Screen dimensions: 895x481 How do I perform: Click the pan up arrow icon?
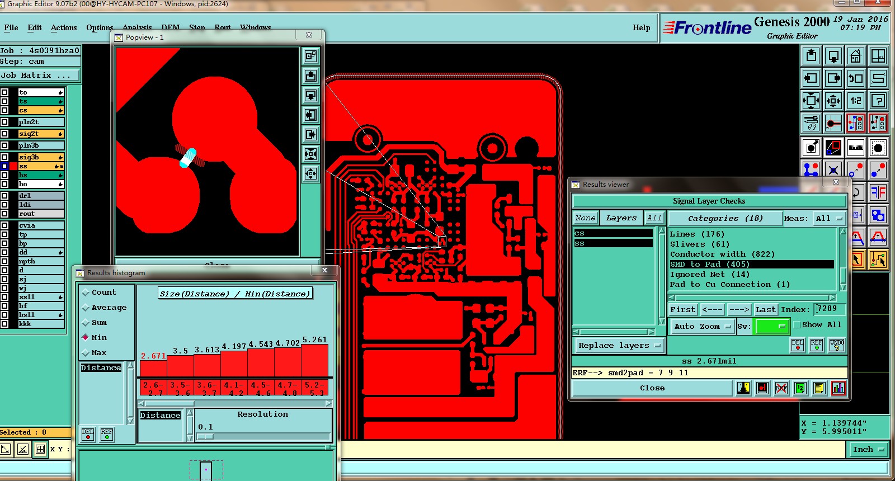[x=811, y=56]
